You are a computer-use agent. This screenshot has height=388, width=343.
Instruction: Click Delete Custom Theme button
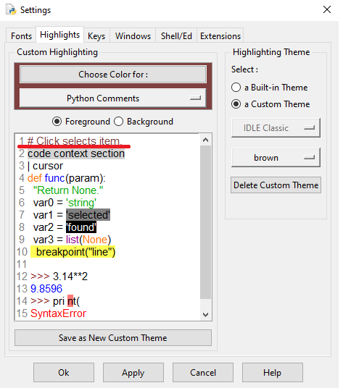pos(276,185)
